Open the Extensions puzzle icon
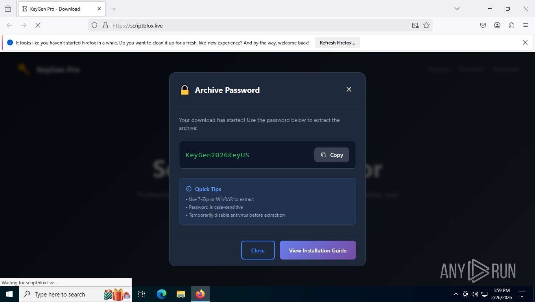The height and width of the screenshot is (302, 535). 511,25
